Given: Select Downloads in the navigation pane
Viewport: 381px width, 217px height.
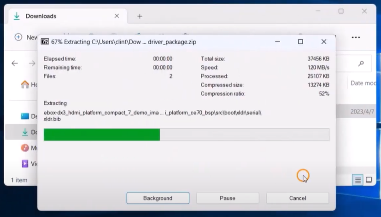Looking at the screenshot, I should pos(22,132).
